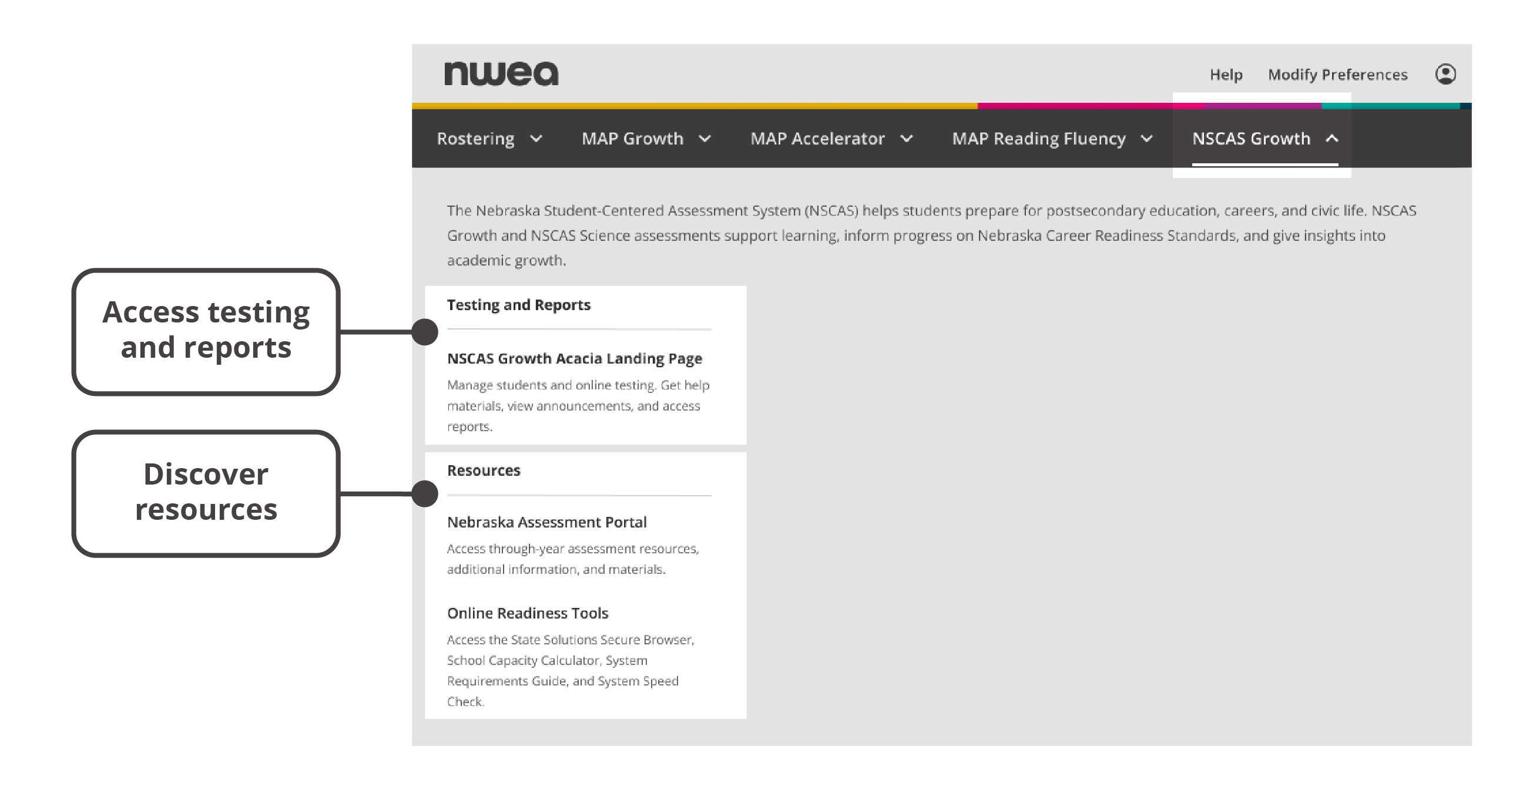The height and width of the screenshot is (790, 1516).
Task: Open the NSCAS Growth Acacia Landing Page
Action: 575,358
